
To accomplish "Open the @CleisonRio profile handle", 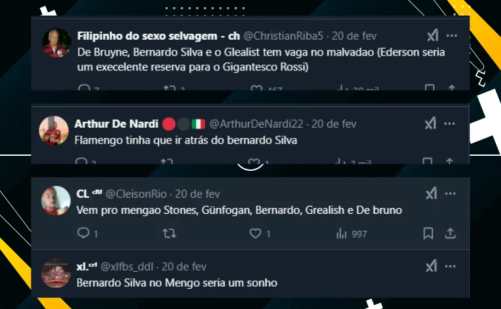I will (x=136, y=194).
